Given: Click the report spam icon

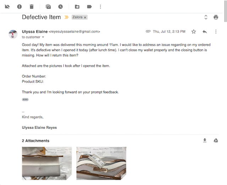Looking at the screenshot, I should pos(19,6).
